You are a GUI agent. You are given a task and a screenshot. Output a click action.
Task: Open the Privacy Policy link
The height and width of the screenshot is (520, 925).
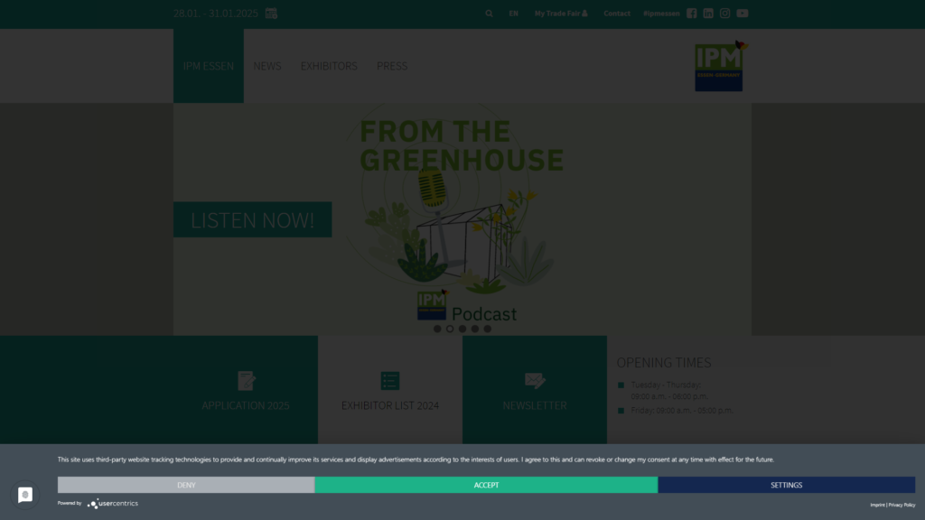pyautogui.click(x=902, y=505)
